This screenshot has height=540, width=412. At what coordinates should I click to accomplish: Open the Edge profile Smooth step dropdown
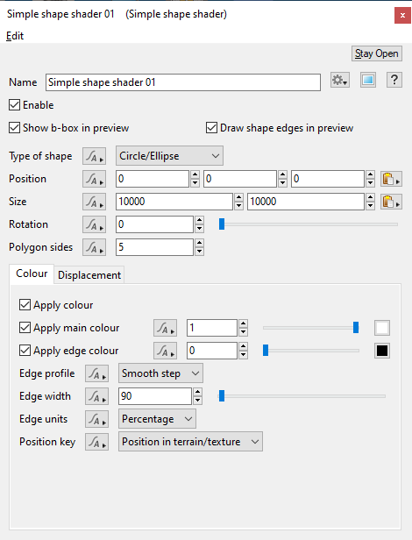[160, 373]
